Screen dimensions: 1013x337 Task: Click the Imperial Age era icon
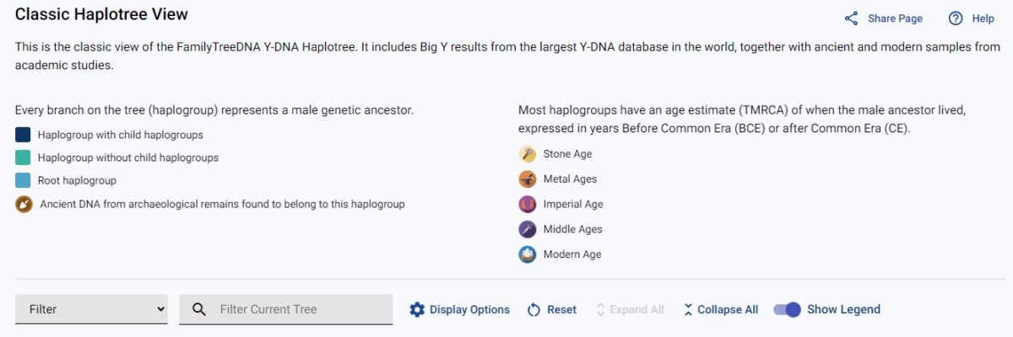click(528, 205)
